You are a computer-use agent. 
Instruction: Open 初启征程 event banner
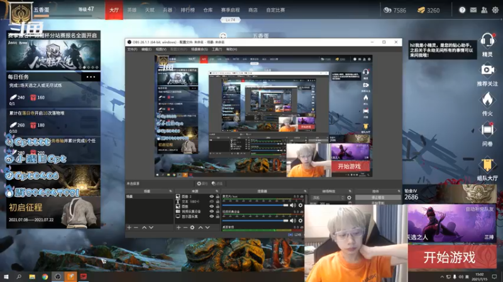pos(53,212)
